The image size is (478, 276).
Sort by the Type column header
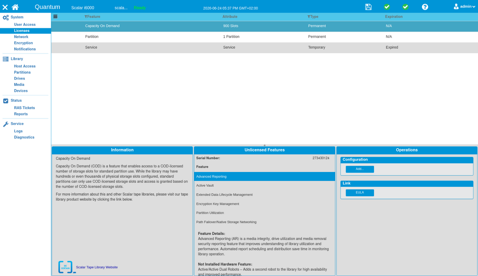click(x=314, y=17)
